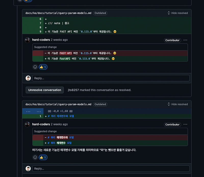Click the Unresolve conversation button
Image resolution: width=204 pixels, height=177 pixels.
coord(44,90)
